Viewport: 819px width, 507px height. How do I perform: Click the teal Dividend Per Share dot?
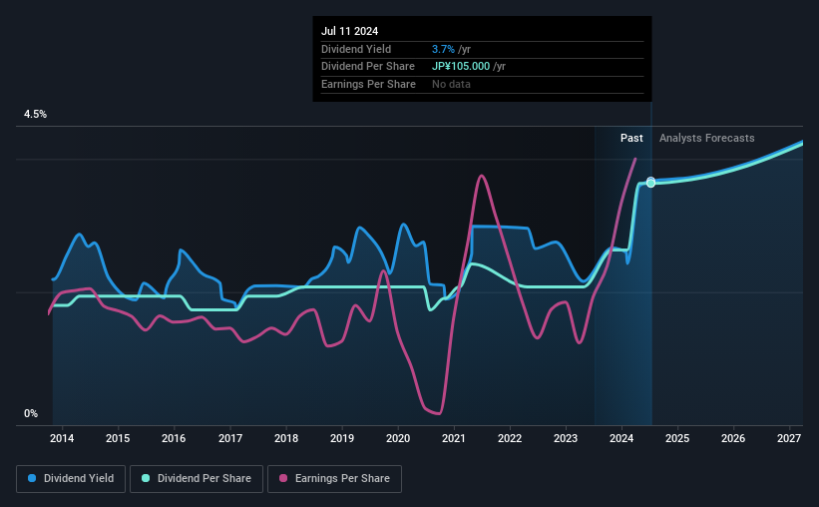pos(146,478)
